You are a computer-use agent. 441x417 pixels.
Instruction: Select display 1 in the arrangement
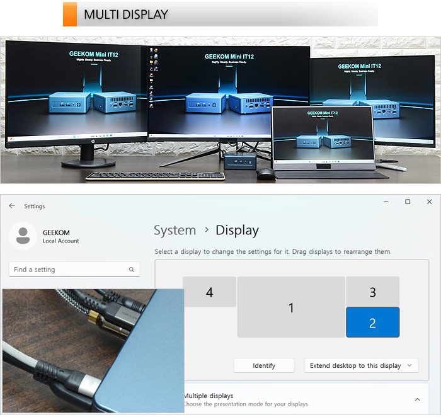coord(291,307)
